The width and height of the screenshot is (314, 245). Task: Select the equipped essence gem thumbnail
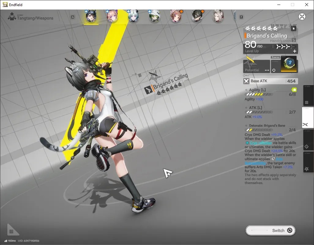289,64
